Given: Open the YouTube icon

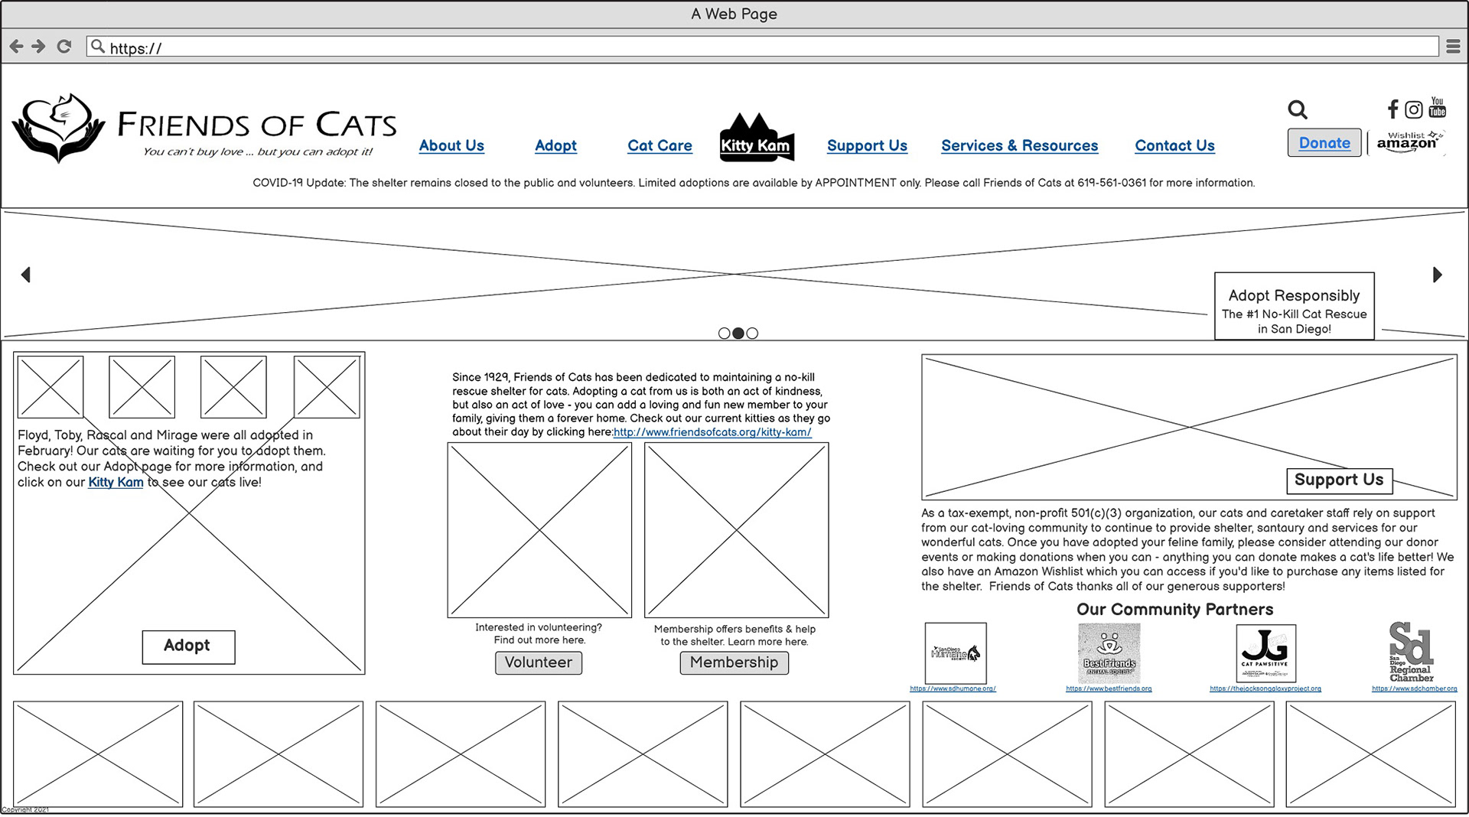Looking at the screenshot, I should pyautogui.click(x=1438, y=107).
